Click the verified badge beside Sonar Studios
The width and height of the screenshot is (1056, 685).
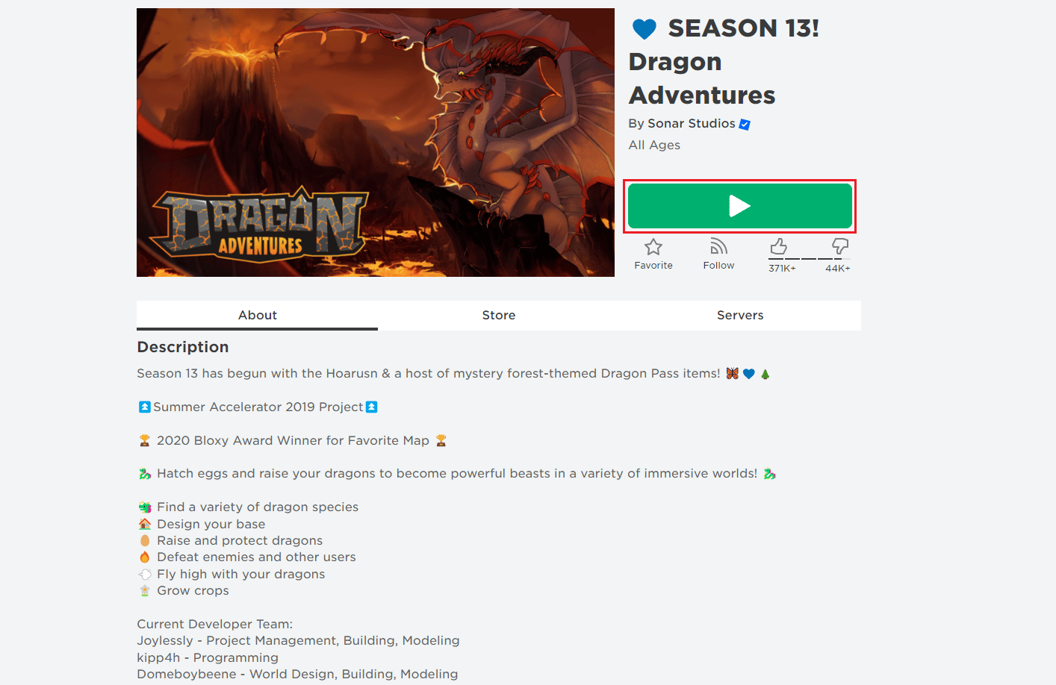point(743,125)
